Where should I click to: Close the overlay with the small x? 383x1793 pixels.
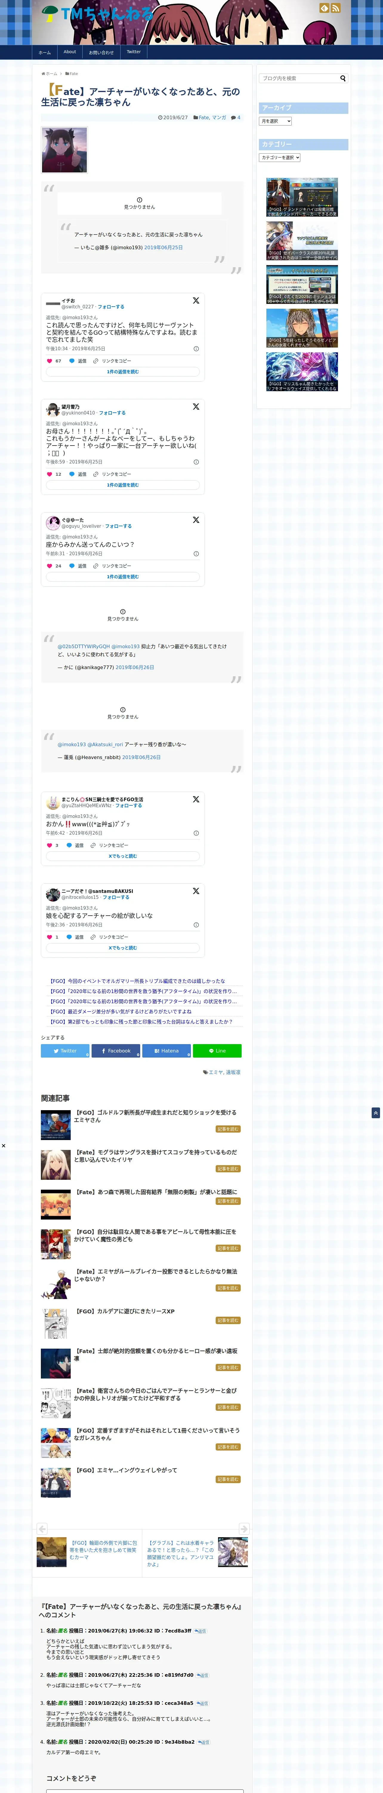coord(4,1146)
